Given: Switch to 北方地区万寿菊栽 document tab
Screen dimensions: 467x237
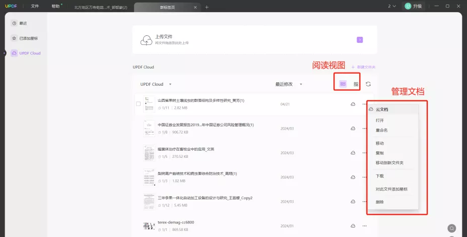Looking at the screenshot, I should click(101, 8).
